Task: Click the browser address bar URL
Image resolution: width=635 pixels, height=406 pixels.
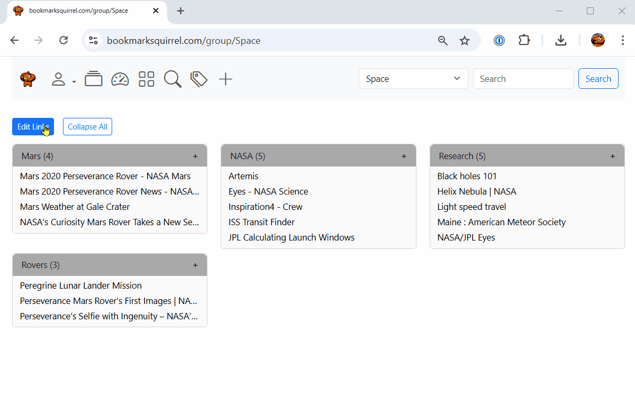Action: point(184,41)
